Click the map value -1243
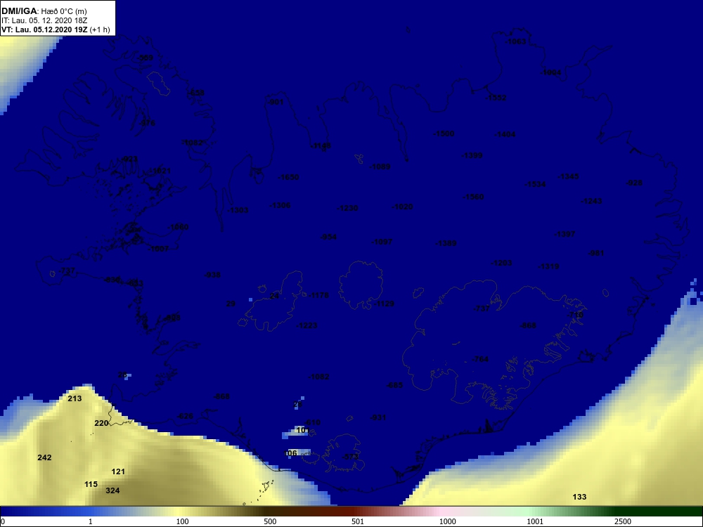 [x=591, y=201]
